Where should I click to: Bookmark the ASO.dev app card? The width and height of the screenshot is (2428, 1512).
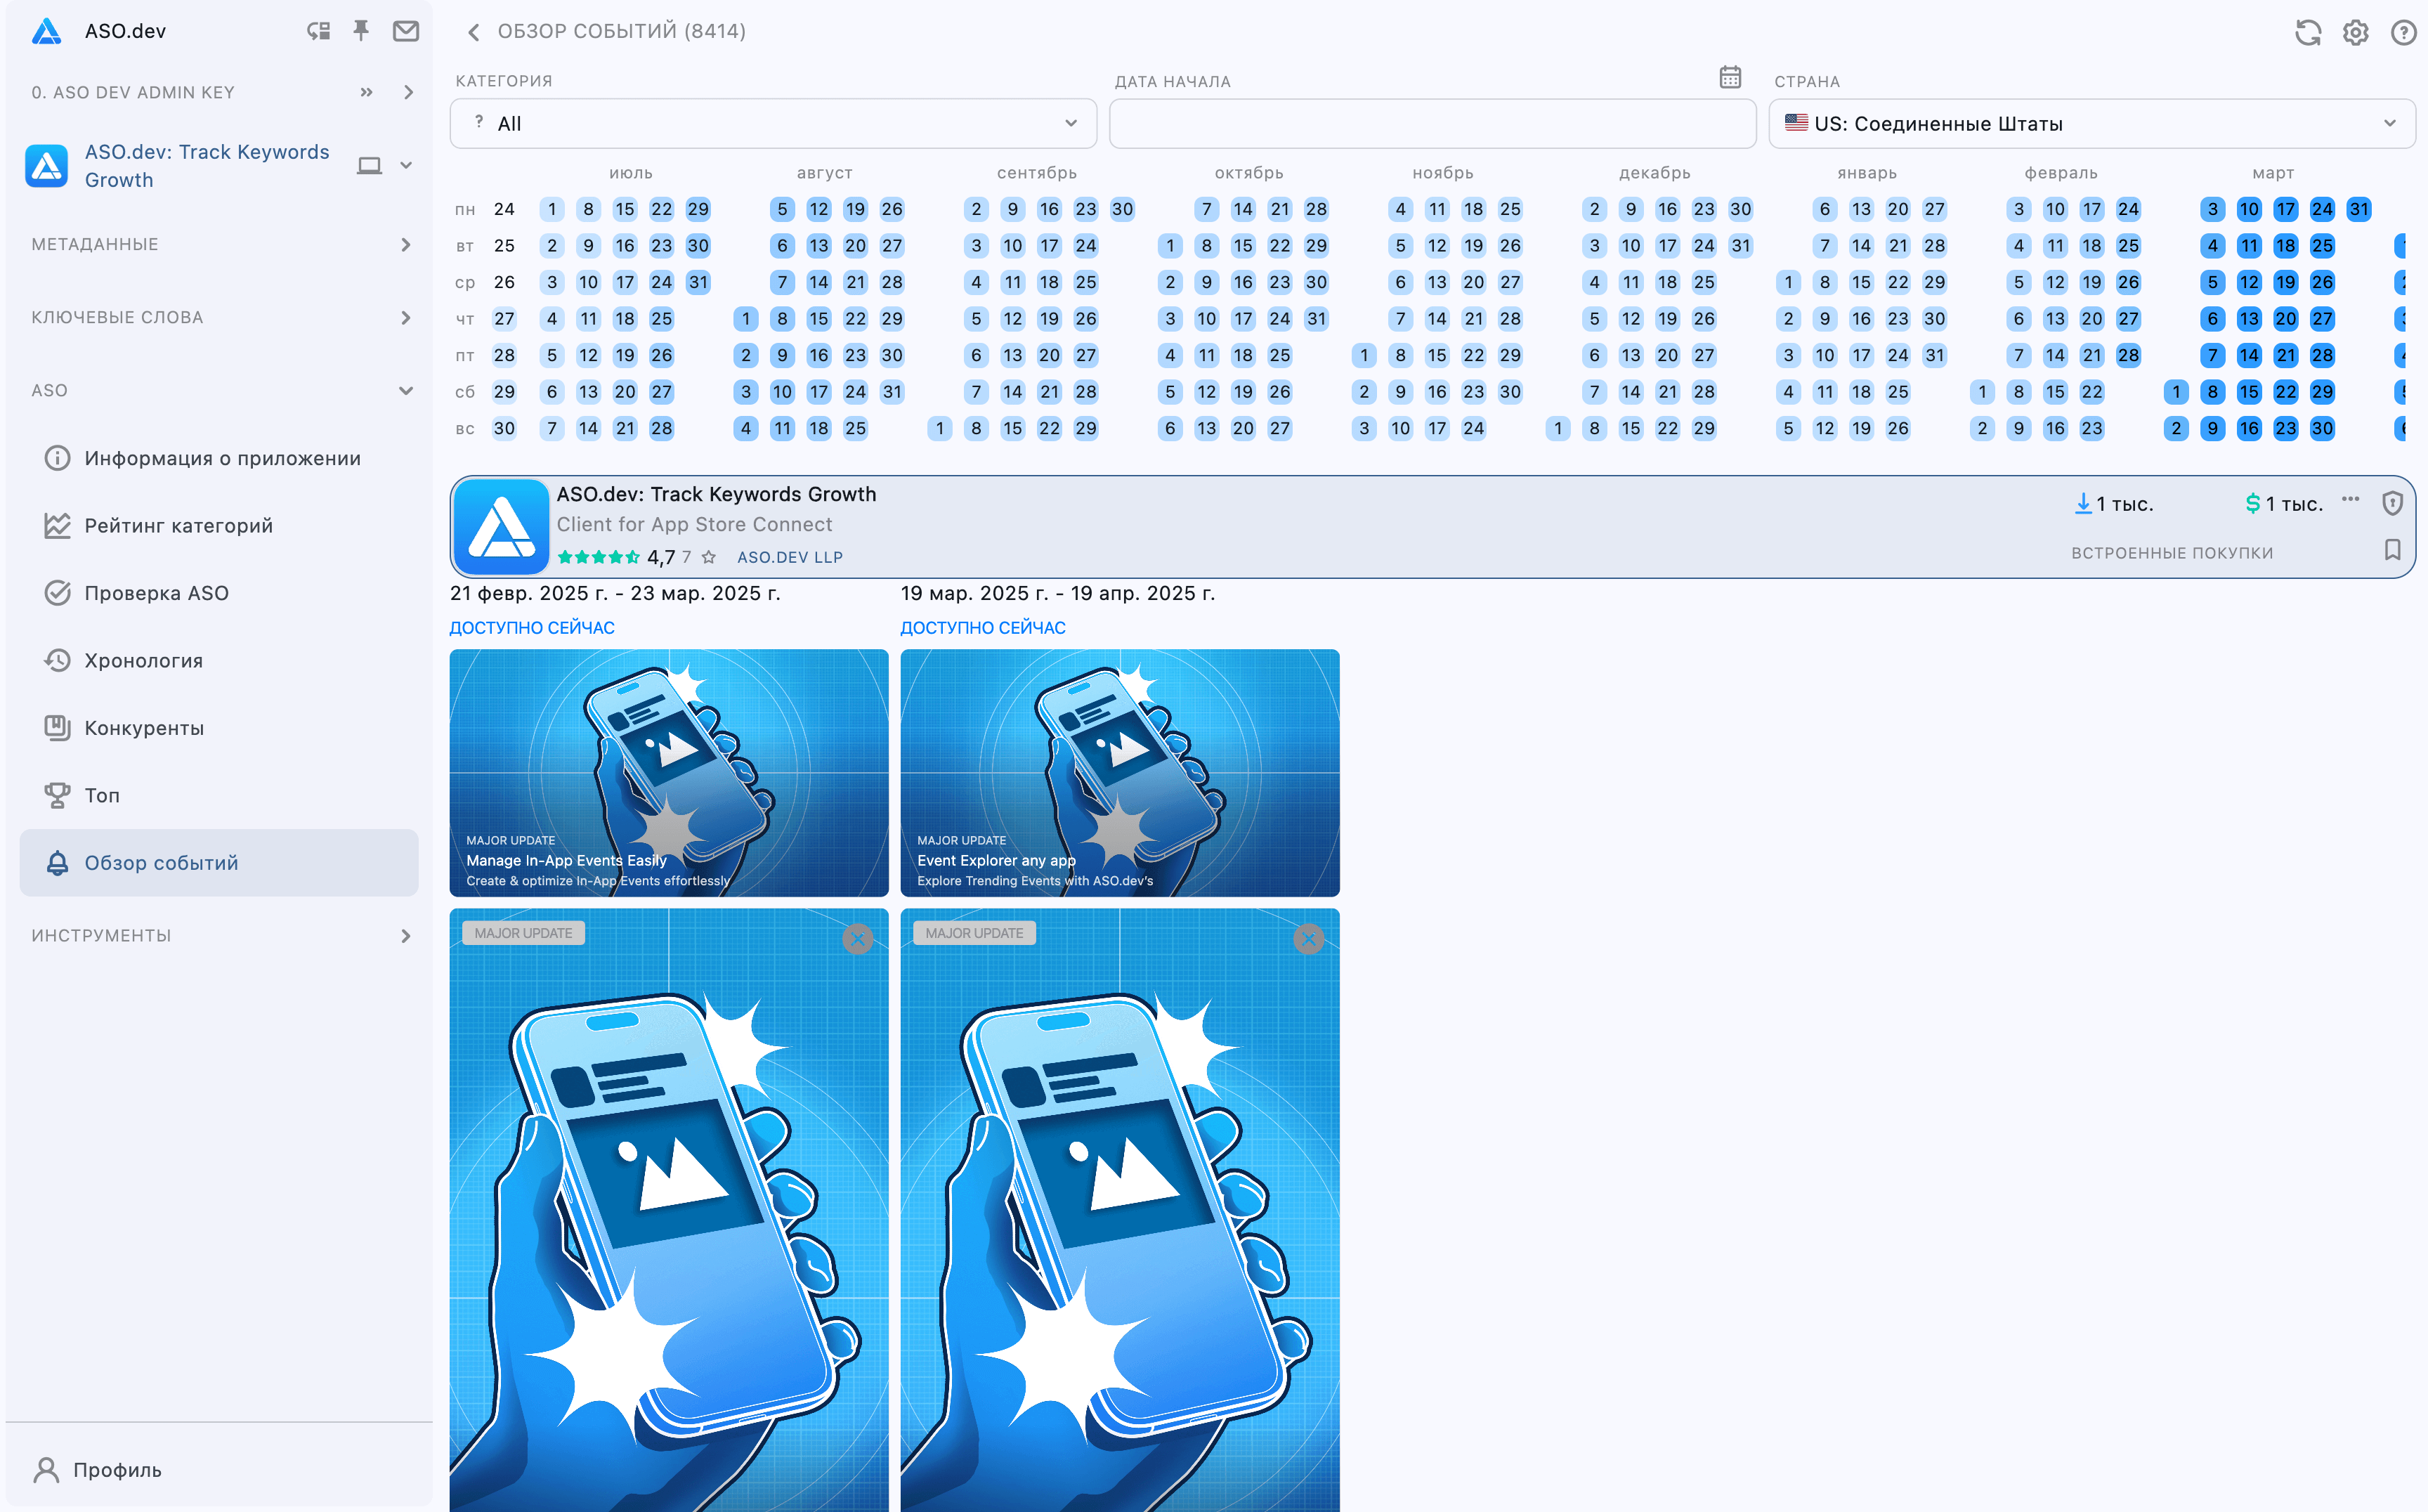[2393, 550]
